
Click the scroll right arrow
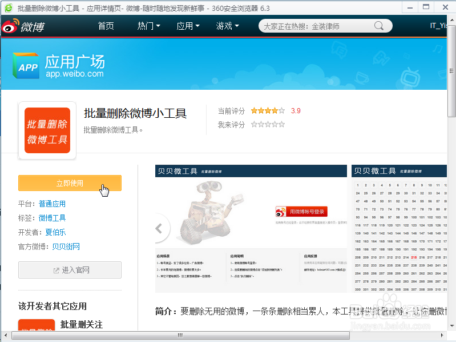tap(442, 335)
